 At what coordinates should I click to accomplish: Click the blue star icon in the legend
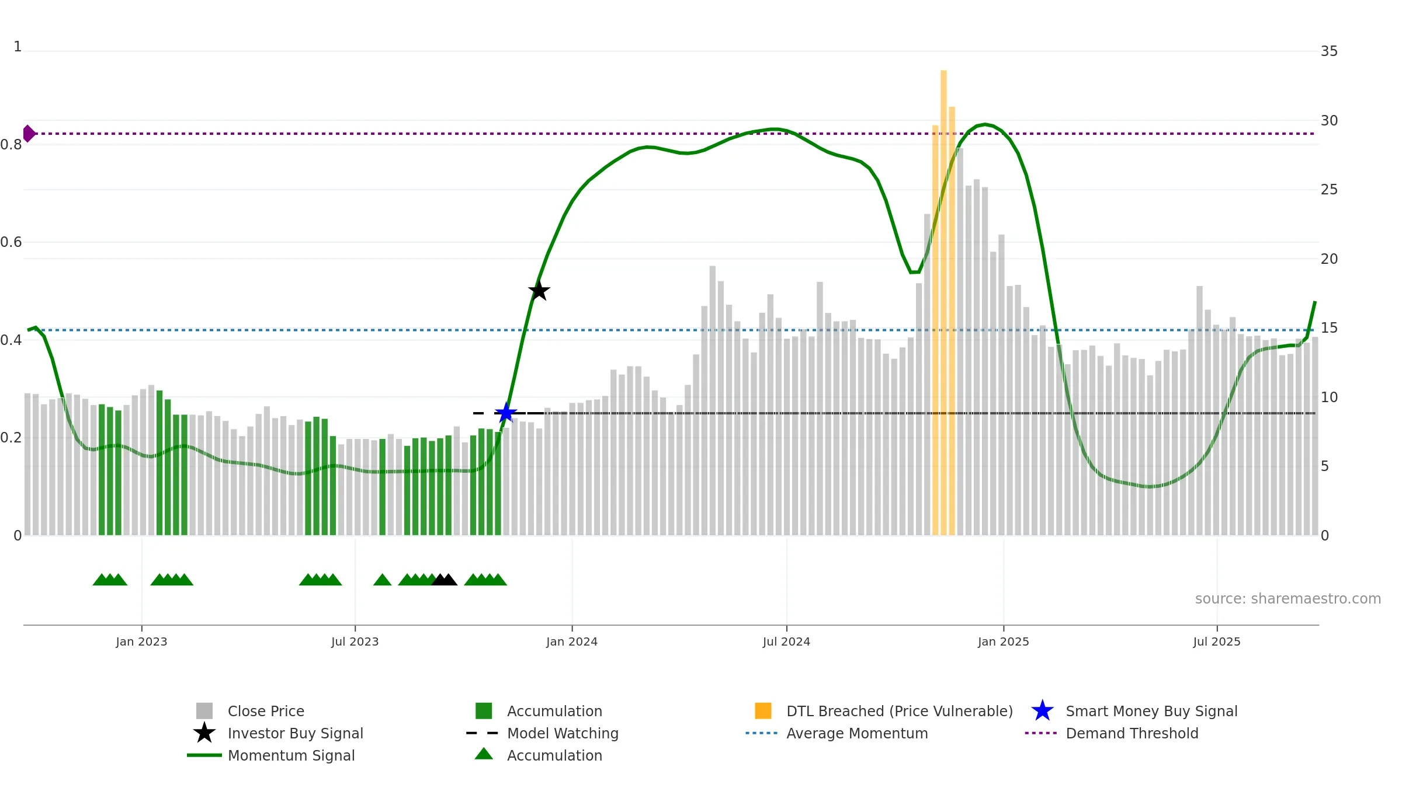pyautogui.click(x=1042, y=711)
